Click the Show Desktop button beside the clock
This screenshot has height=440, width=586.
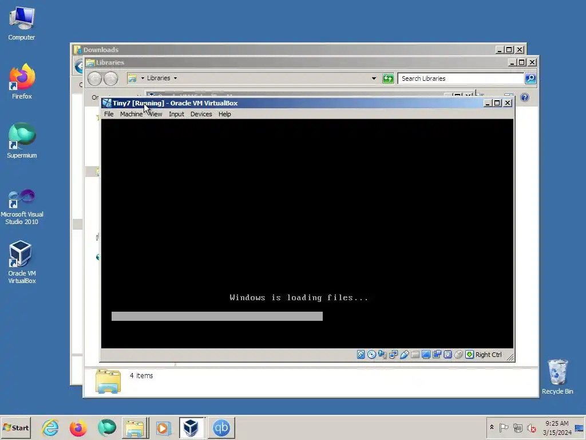580,427
